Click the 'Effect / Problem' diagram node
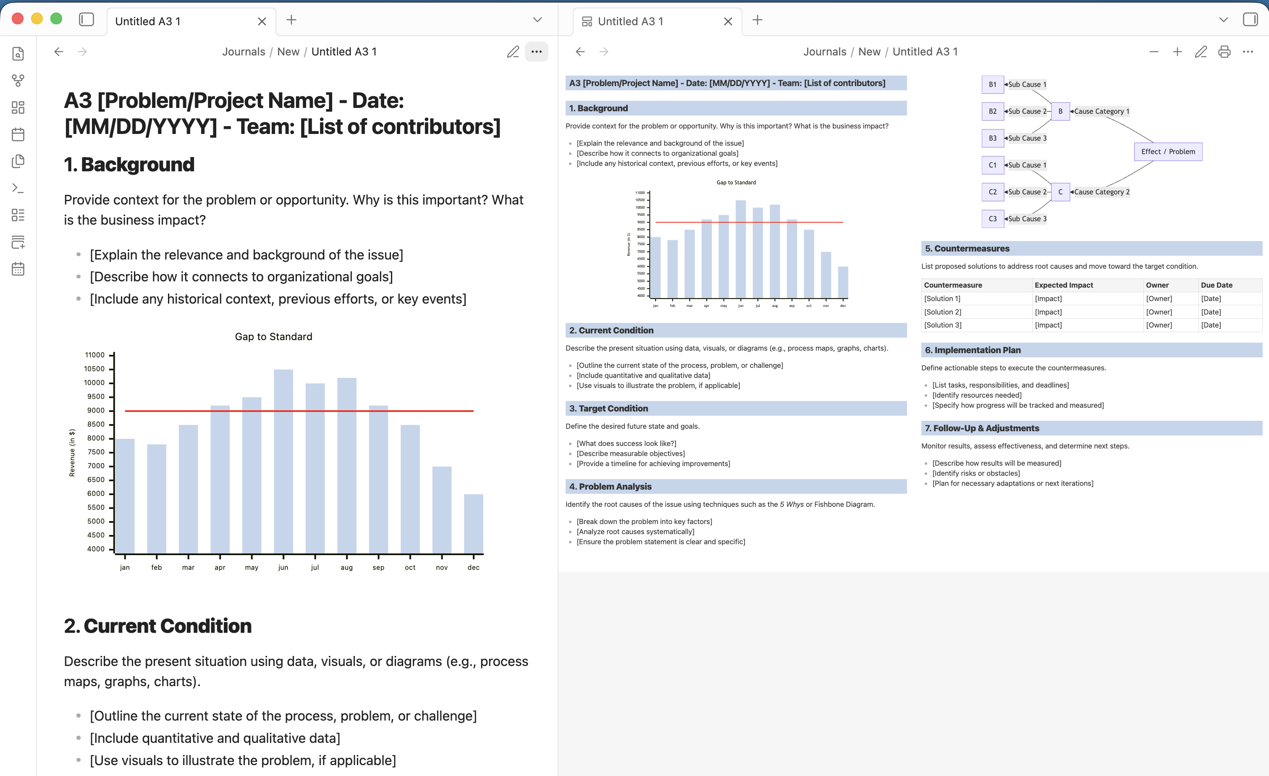 pyautogui.click(x=1168, y=152)
